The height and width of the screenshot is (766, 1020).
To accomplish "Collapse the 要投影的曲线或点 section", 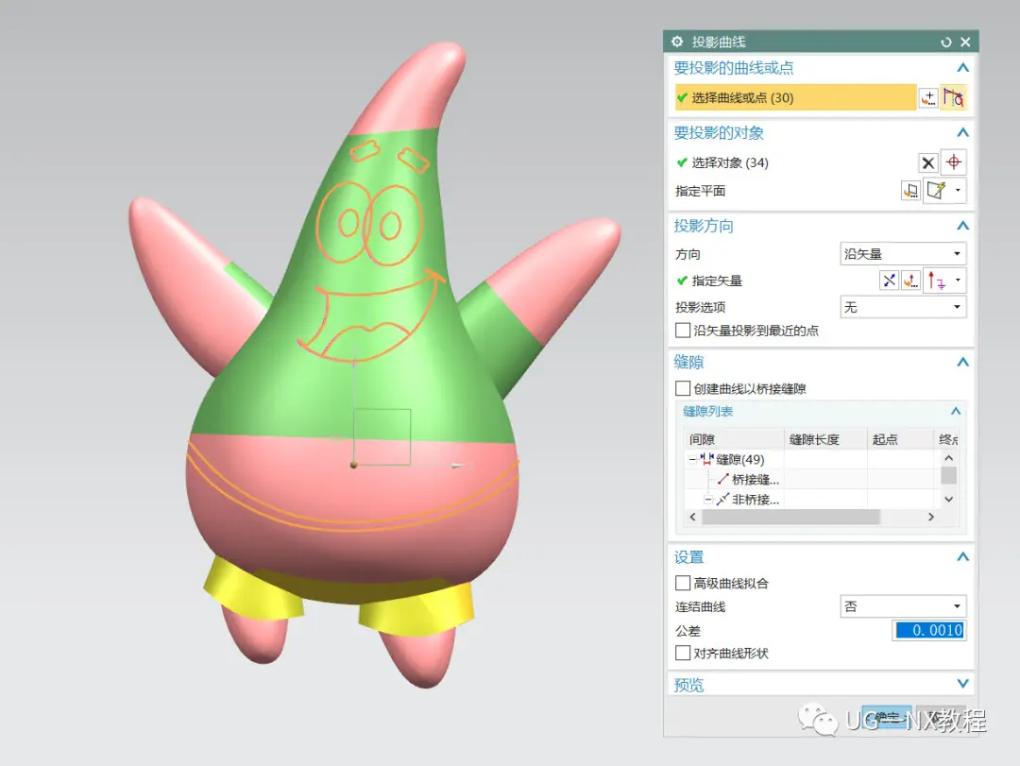I will [962, 68].
